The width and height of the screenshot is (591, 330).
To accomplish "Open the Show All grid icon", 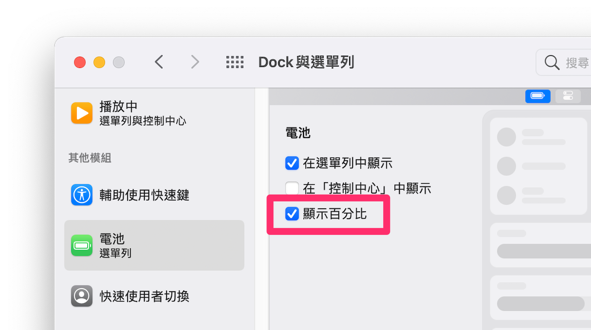I will [235, 62].
